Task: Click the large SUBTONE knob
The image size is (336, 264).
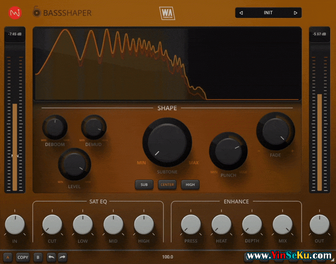Action: coord(167,142)
